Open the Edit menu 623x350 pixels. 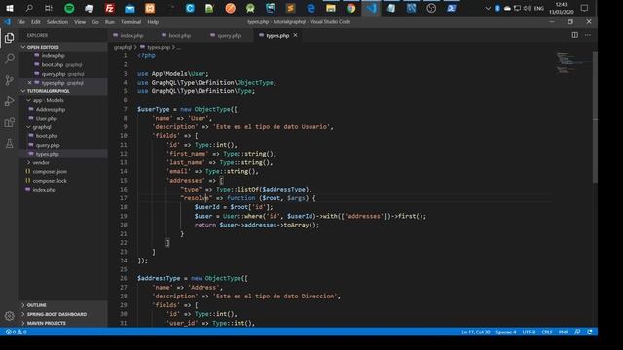(36, 22)
